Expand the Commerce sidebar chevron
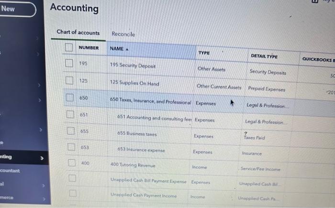 (x=44, y=199)
